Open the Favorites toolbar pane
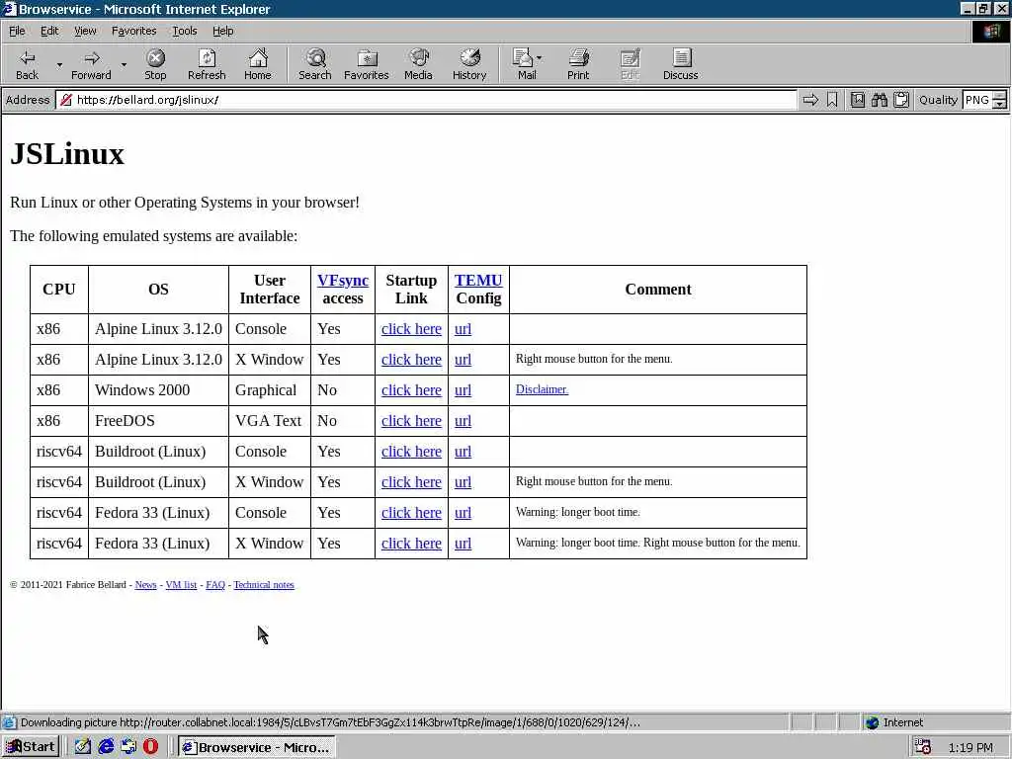This screenshot has height=759, width=1012. (x=366, y=64)
